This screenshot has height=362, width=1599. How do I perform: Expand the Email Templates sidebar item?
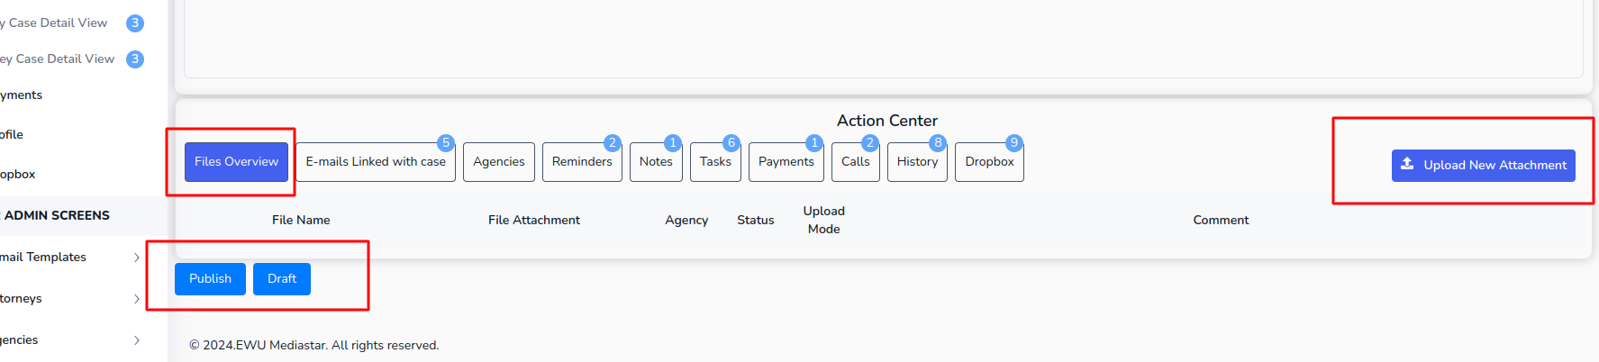[137, 258]
